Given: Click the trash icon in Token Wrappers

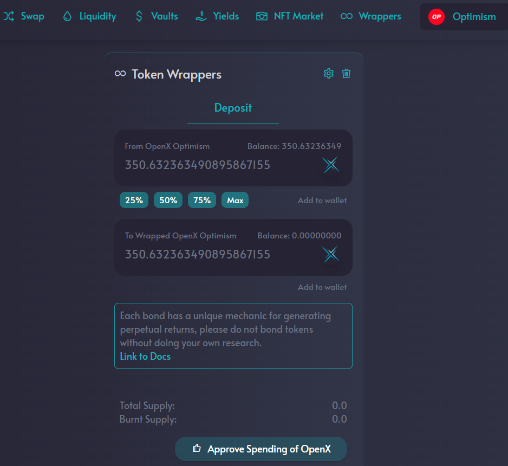Looking at the screenshot, I should tap(346, 74).
